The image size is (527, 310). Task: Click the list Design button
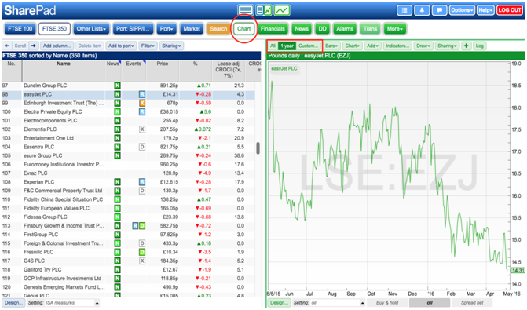click(x=14, y=303)
